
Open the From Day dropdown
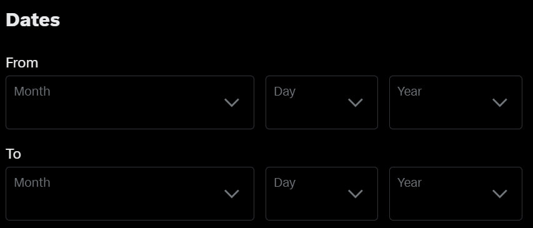(322, 102)
